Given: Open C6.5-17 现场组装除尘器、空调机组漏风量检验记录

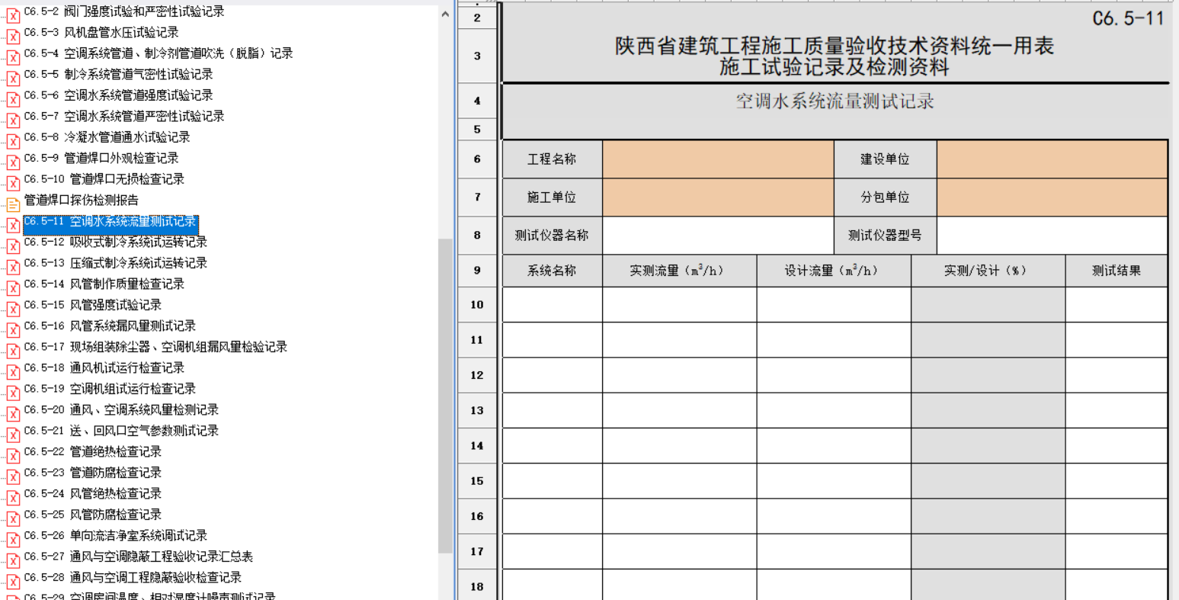Looking at the screenshot, I should point(178,347).
